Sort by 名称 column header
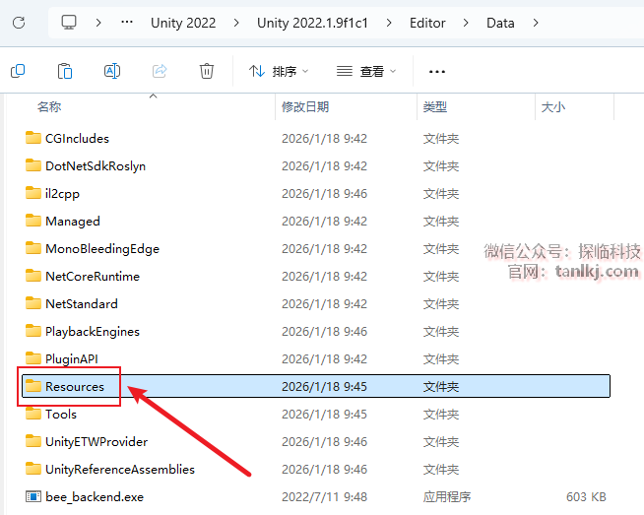 click(x=49, y=106)
